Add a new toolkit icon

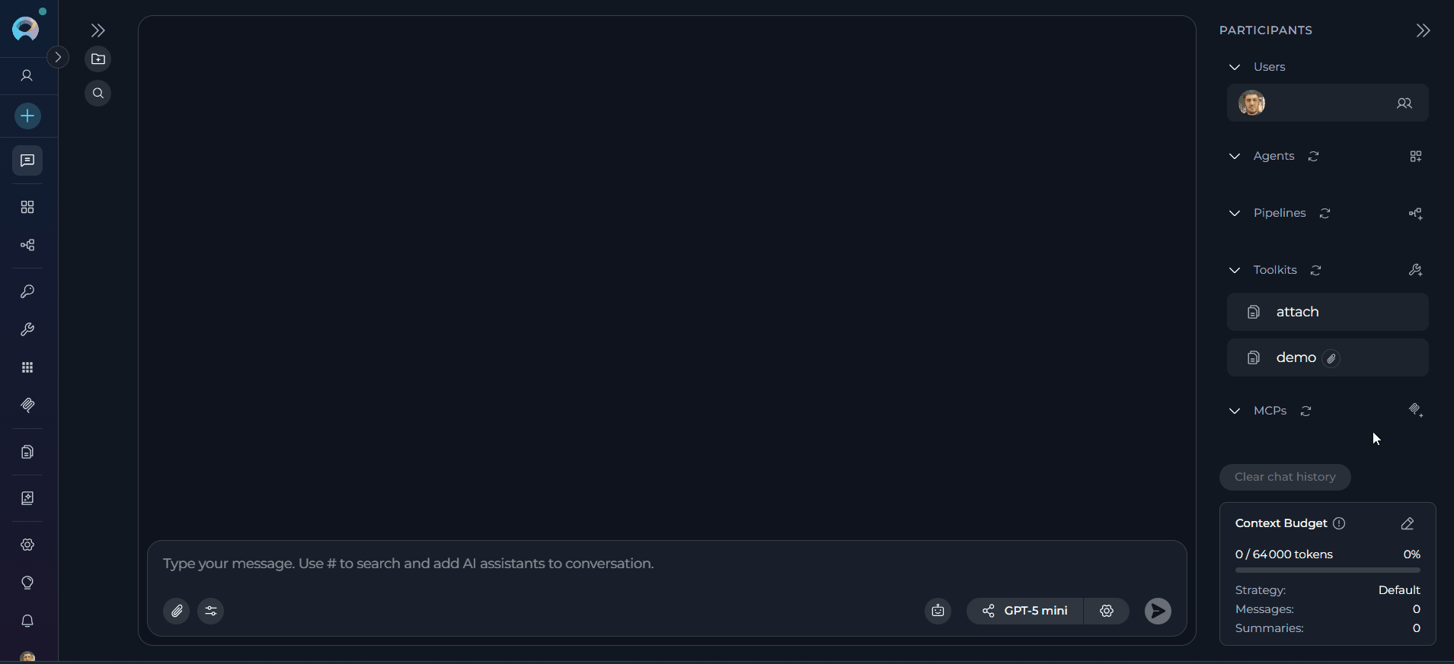pyautogui.click(x=1416, y=270)
